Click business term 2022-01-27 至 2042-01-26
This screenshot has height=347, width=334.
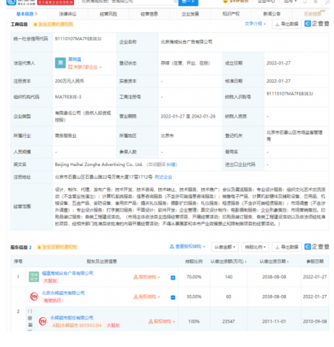coord(188,116)
